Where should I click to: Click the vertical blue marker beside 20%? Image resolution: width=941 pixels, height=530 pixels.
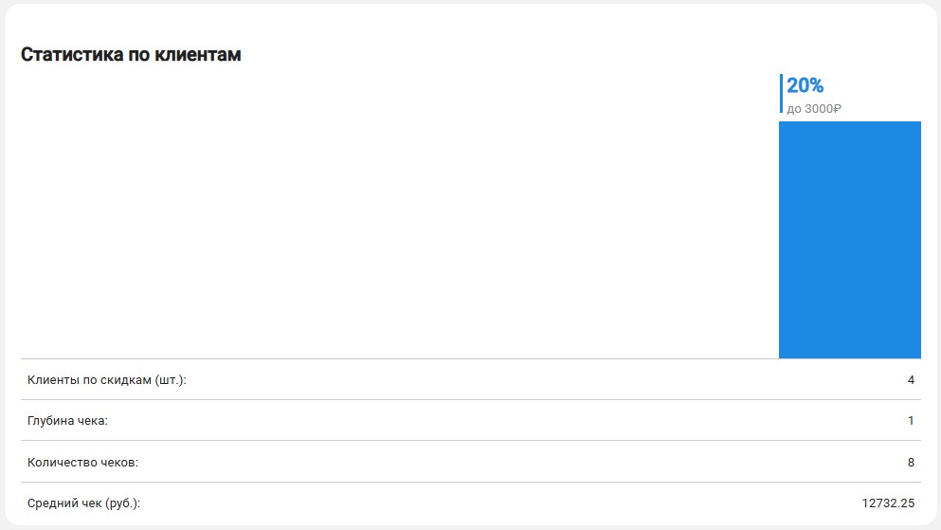point(781,94)
